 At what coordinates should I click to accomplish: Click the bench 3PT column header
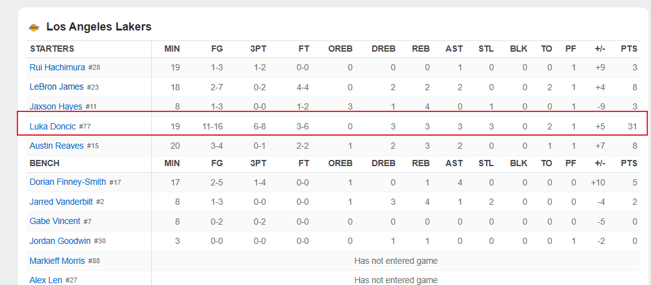point(258,163)
